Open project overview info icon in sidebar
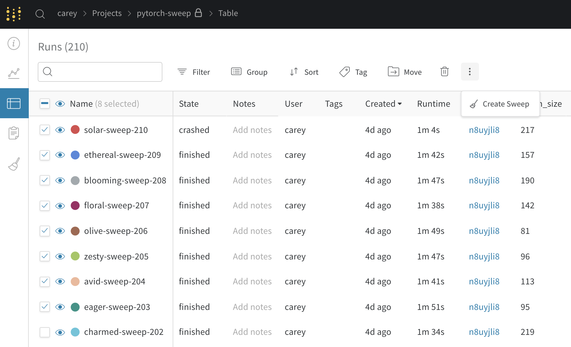The image size is (571, 347). point(14,43)
